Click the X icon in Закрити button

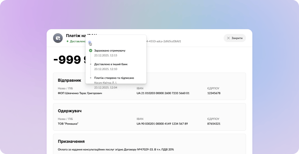coord(228,38)
